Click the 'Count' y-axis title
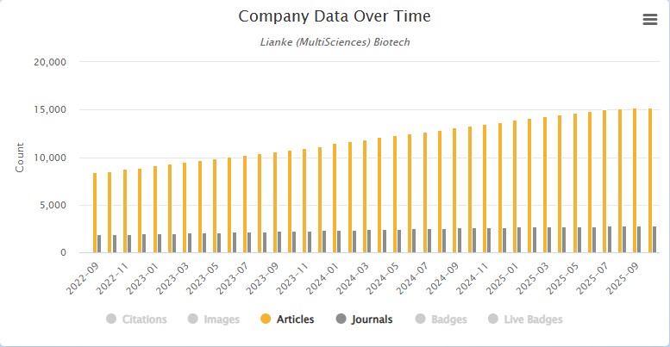Screen dimensions: 670x347 (x=21, y=158)
